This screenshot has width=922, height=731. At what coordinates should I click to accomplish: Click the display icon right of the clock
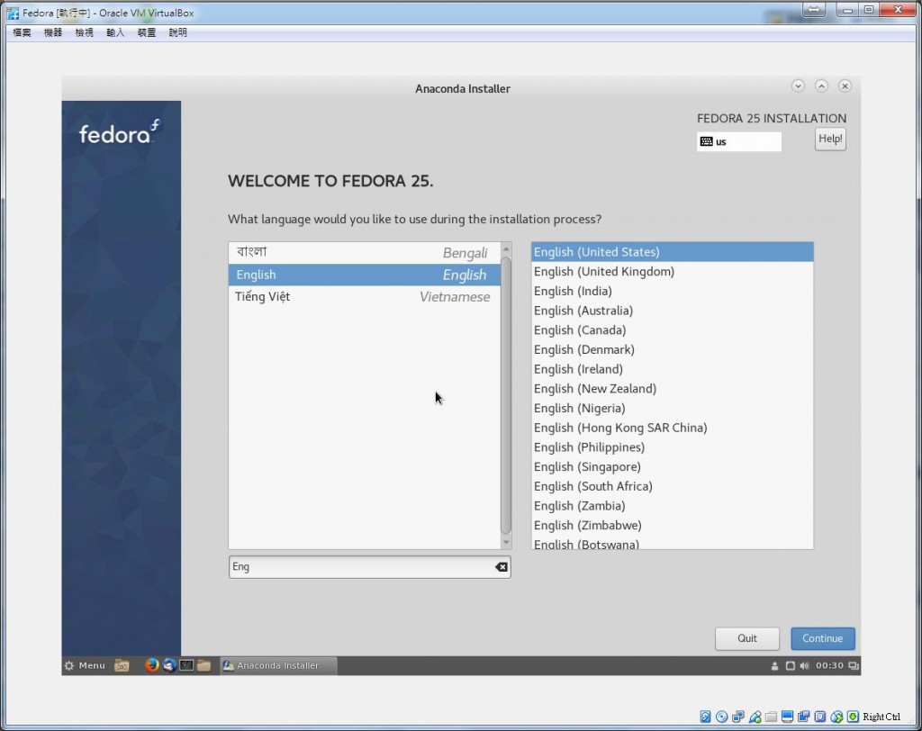coord(854,665)
